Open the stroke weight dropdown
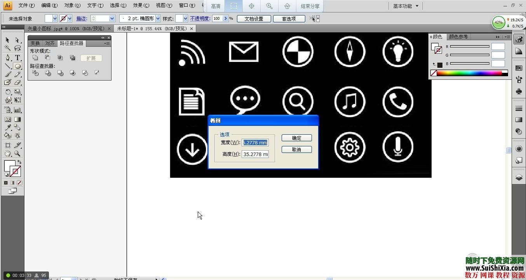Viewport: 526px width, 280px height. [112, 19]
